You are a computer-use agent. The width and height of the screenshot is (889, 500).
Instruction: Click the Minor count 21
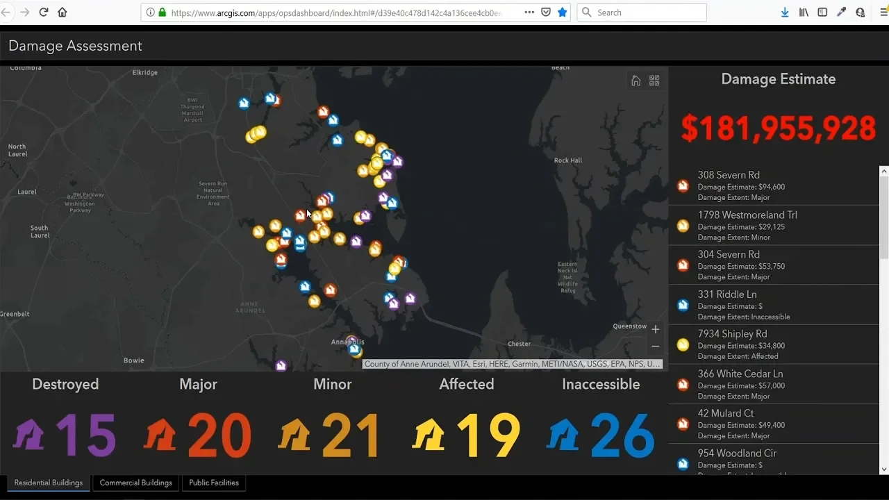point(351,436)
